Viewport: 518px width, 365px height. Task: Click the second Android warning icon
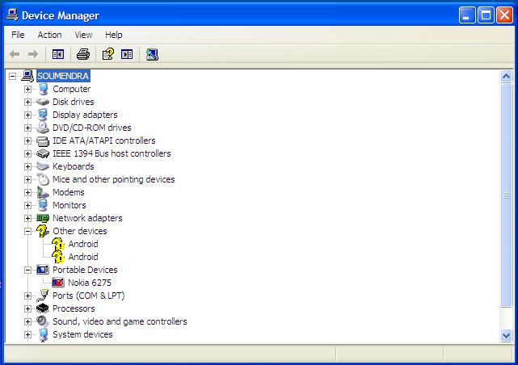click(58, 257)
